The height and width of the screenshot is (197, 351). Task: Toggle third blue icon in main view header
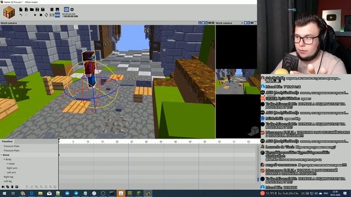tap(206, 23)
